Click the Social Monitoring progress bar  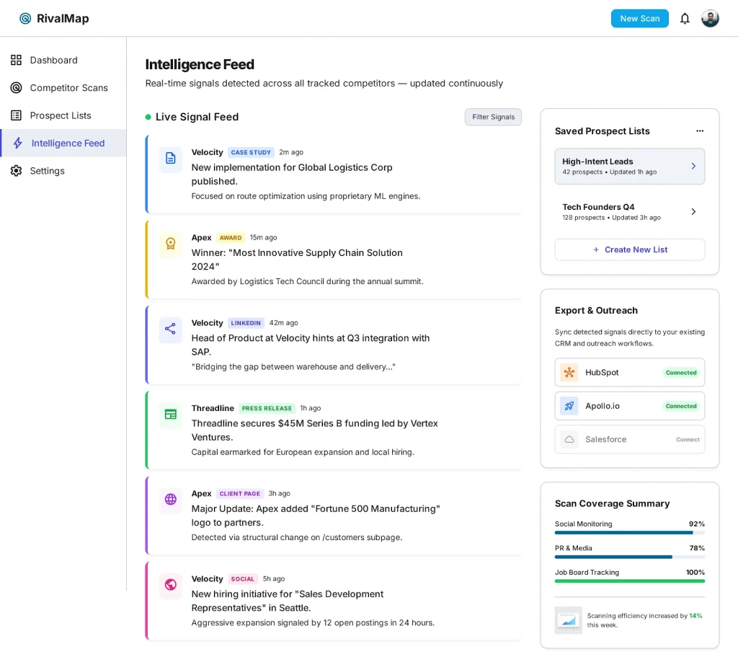630,533
